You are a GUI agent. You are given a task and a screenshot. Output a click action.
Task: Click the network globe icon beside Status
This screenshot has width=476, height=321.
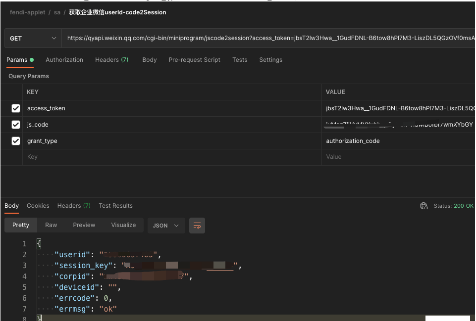tap(424, 206)
